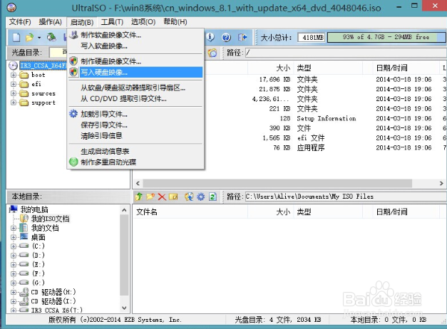Click the blue gear icon in local toolbar
The image size is (447, 329).
coord(201,197)
